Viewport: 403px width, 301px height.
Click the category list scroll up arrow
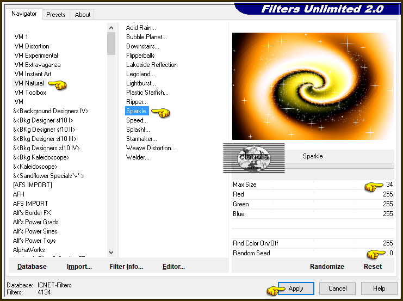point(111,28)
